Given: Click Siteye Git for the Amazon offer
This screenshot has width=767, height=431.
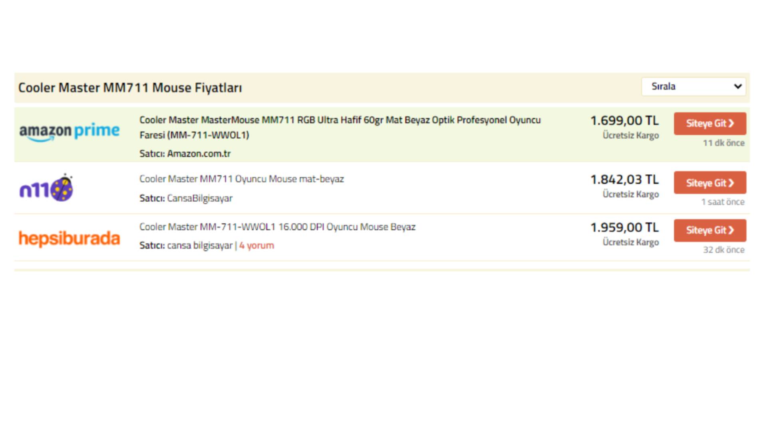Looking at the screenshot, I should point(709,123).
